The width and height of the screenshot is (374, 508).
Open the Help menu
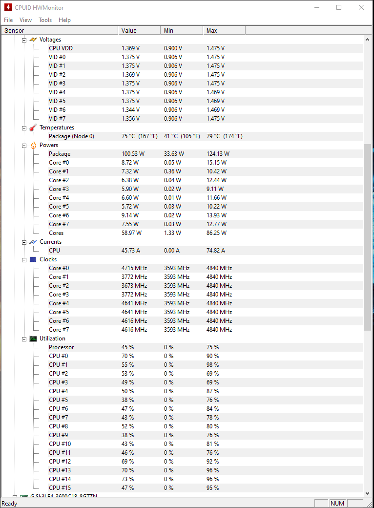(x=64, y=20)
